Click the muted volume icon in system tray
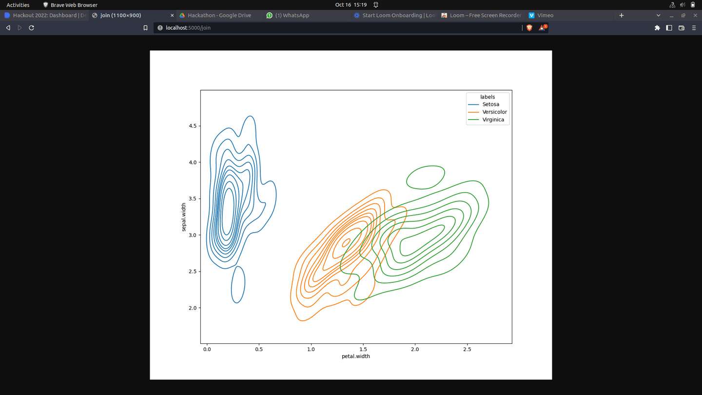 click(683, 5)
